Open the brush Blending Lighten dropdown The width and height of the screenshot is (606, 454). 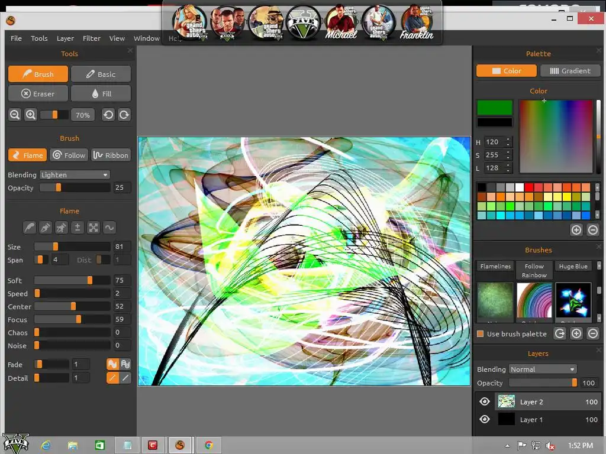pyautogui.click(x=75, y=175)
